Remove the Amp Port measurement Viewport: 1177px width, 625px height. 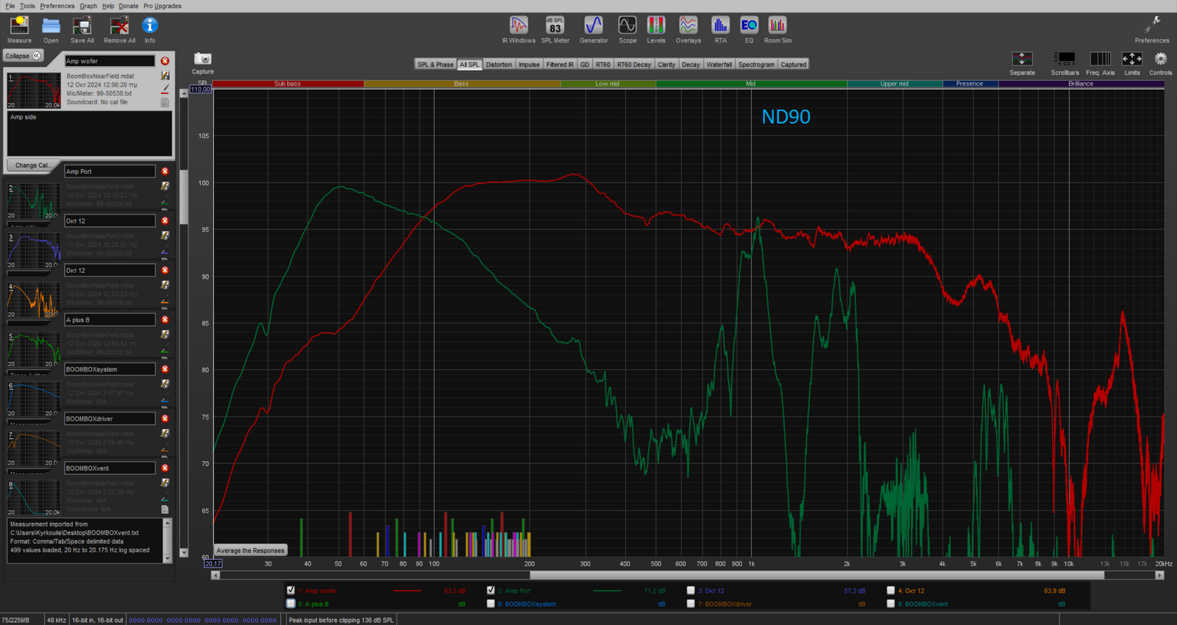click(165, 171)
